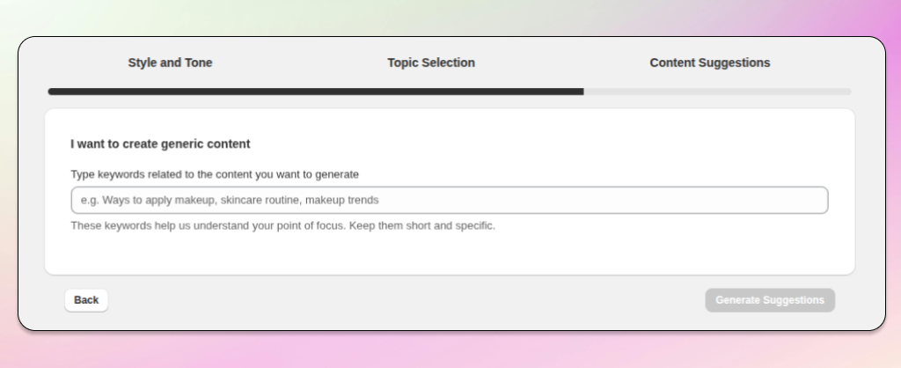Click the 'e.g. Ways to apply makeup' placeholder
901x368 pixels.
click(x=230, y=200)
